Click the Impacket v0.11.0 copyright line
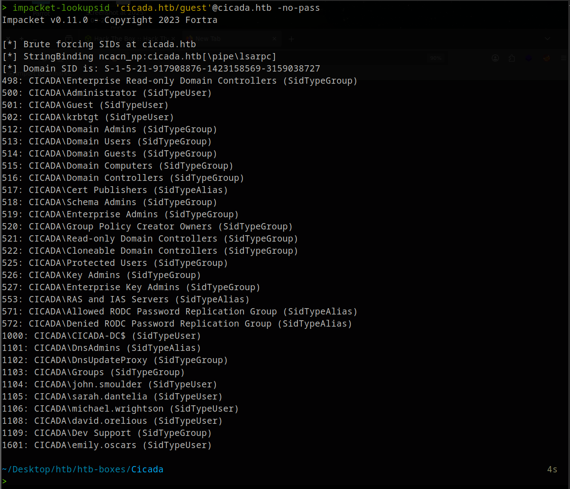 [110, 20]
